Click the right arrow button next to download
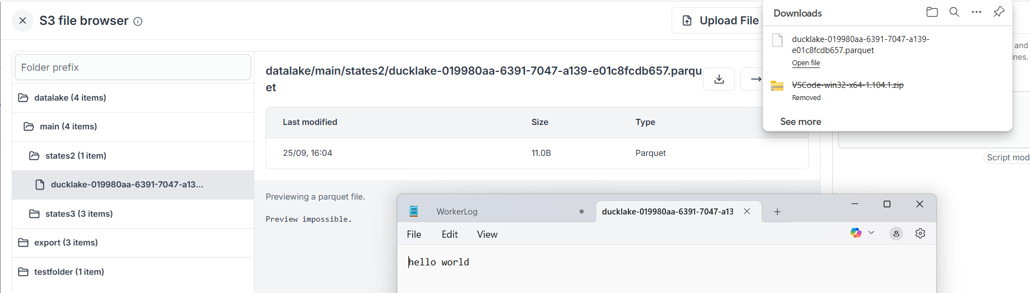Image resolution: width=1030 pixels, height=293 pixels. 755,79
